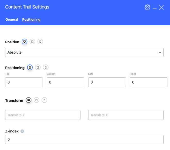170x150 pixels.
Task: Select desktop device icon for Position
Action: [25, 42]
